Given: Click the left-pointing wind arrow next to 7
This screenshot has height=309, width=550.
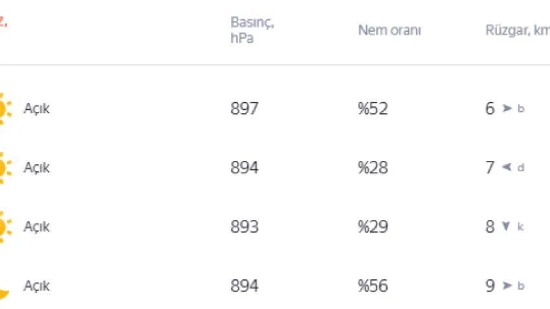Looking at the screenshot, I should pos(507,167).
